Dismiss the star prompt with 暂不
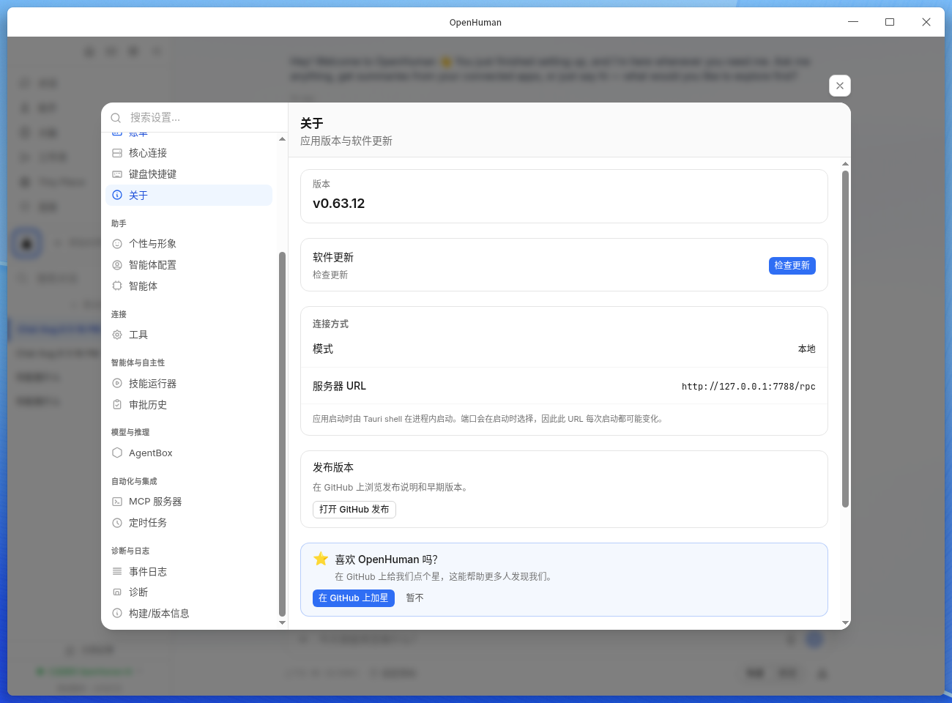Image resolution: width=952 pixels, height=703 pixels. tap(415, 598)
